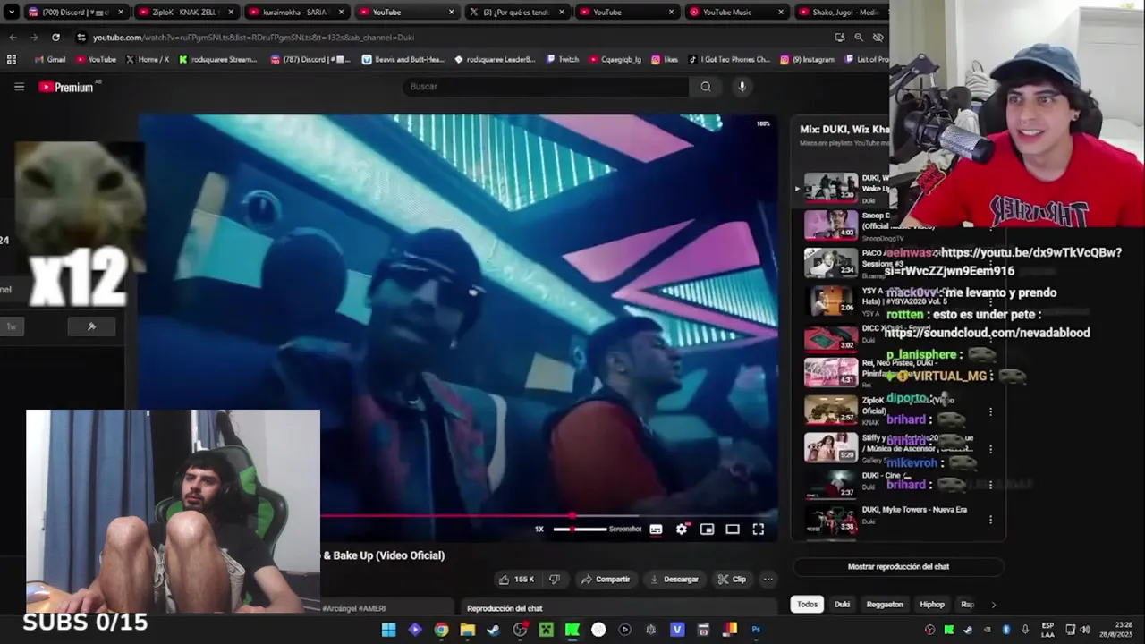Open the rodsquaree Stream bookmark
The image size is (1145, 644).
tap(218, 60)
